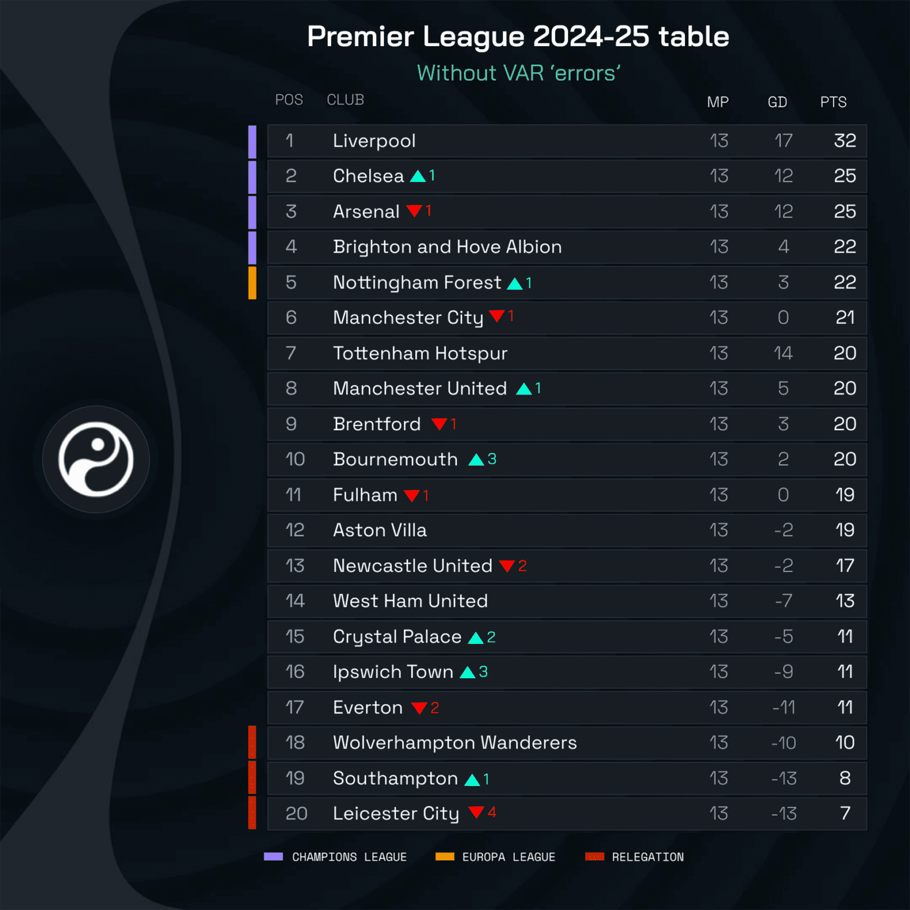Click Bournemouth's green up arrow
This screenshot has height=910, width=910.
click(476, 460)
